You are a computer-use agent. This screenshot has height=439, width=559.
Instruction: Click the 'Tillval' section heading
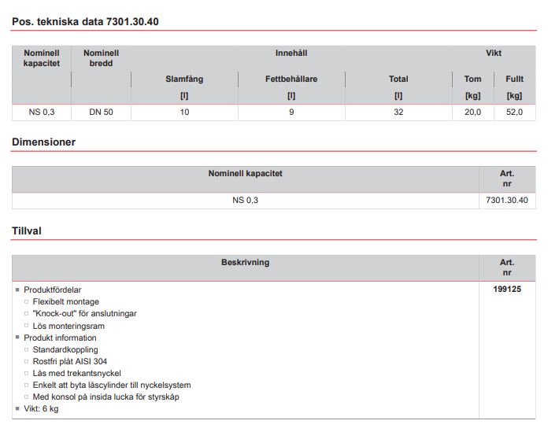(x=27, y=231)
